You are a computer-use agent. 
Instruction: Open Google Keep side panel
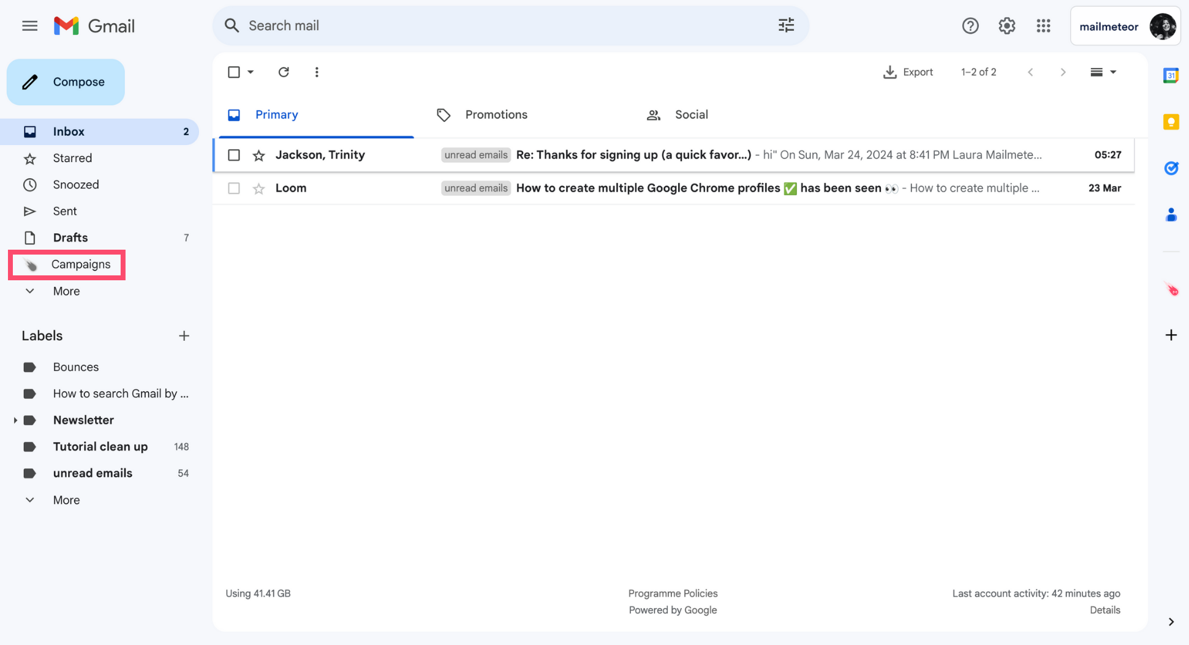tap(1171, 122)
